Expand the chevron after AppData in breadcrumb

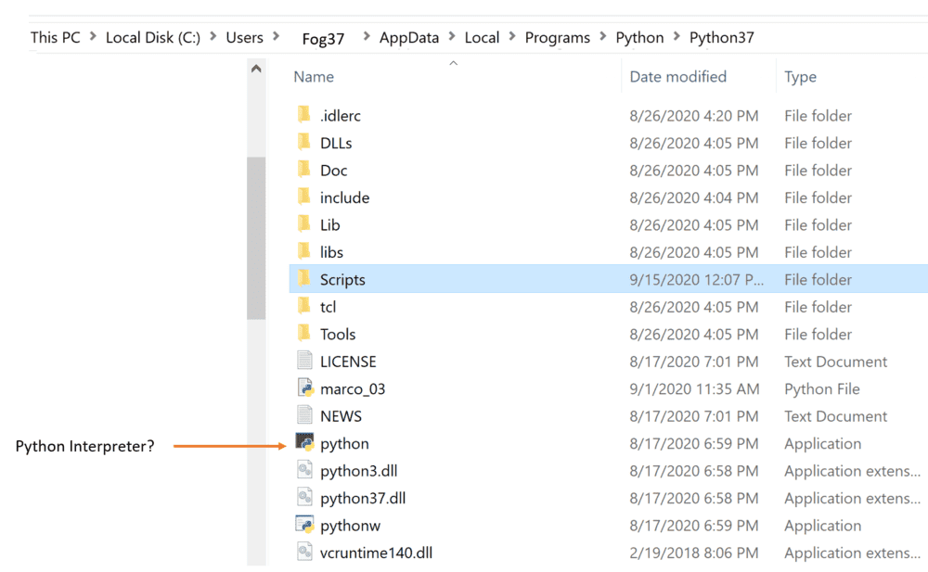[453, 38]
